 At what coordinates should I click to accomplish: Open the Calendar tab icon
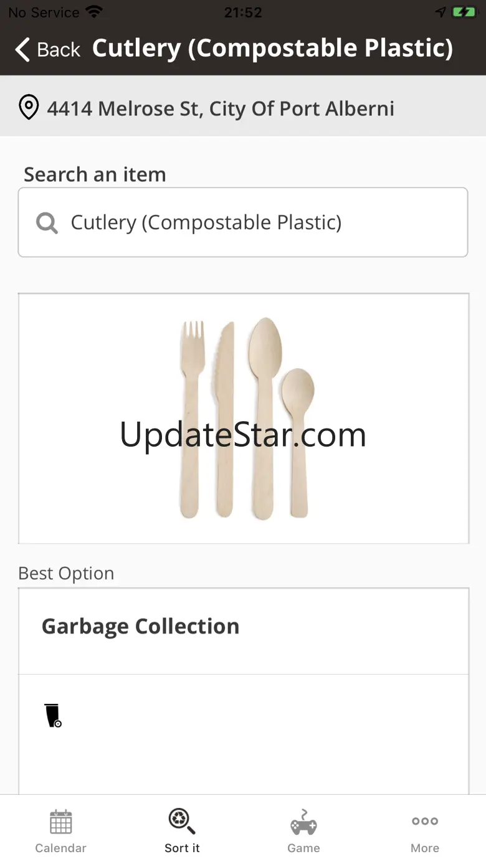tap(61, 822)
